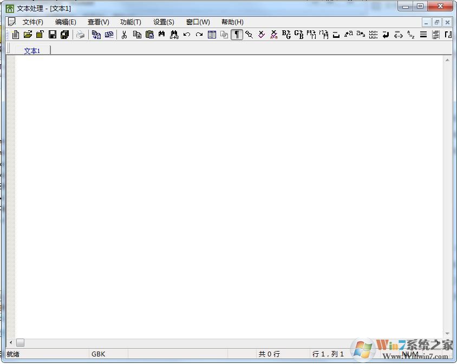
Task: Expand the 设置(S) menu
Action: point(164,22)
